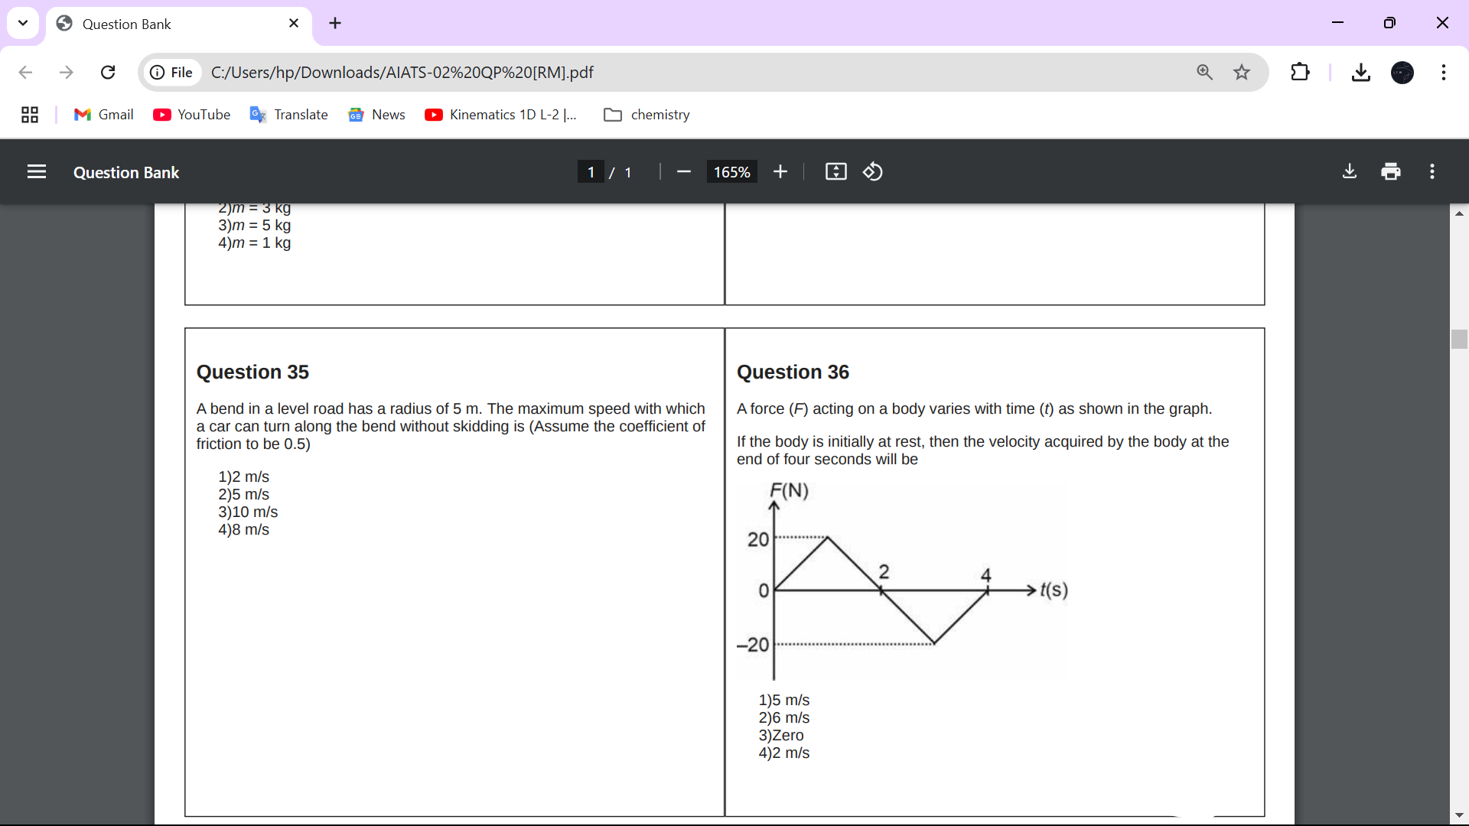The image size is (1469, 826).
Task: Adjust the zoom level percentage input
Action: coord(731,171)
